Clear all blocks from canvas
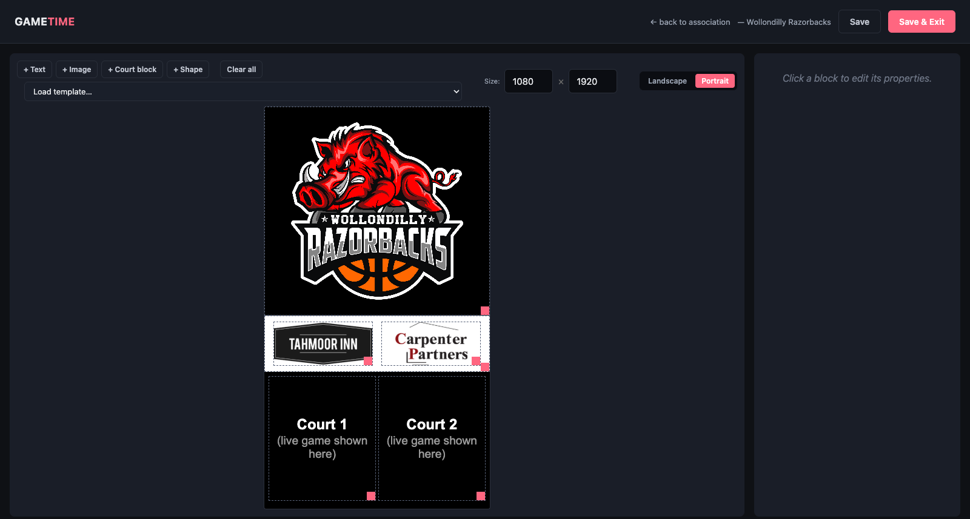The image size is (970, 519). click(x=241, y=70)
